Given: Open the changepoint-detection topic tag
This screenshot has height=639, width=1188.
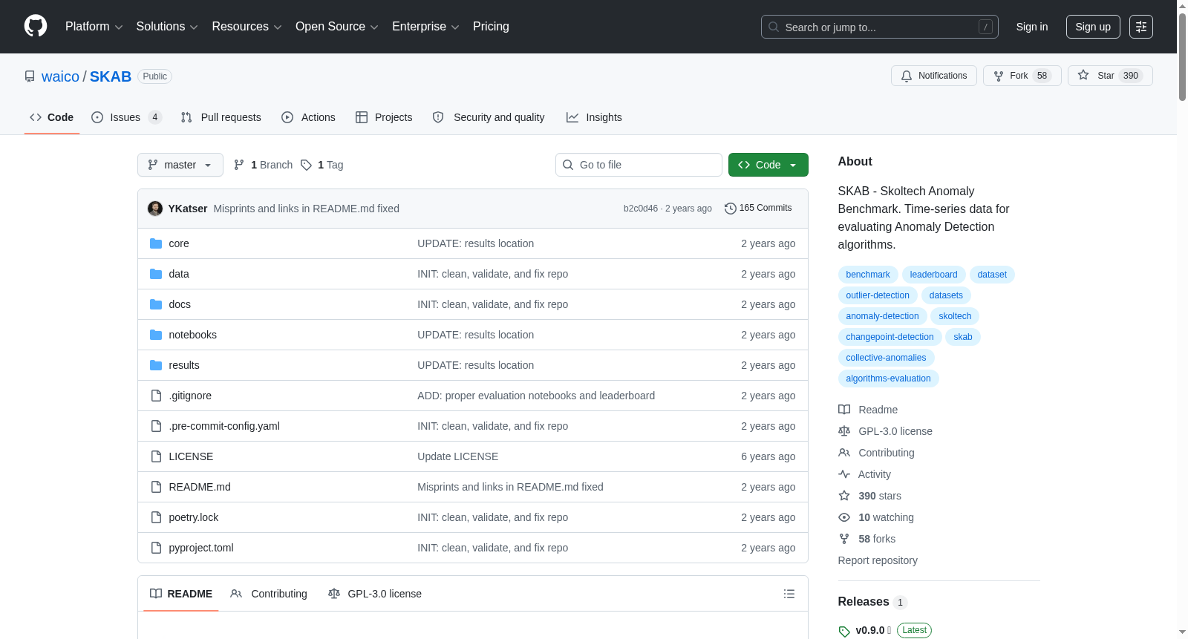Looking at the screenshot, I should tap(890, 337).
